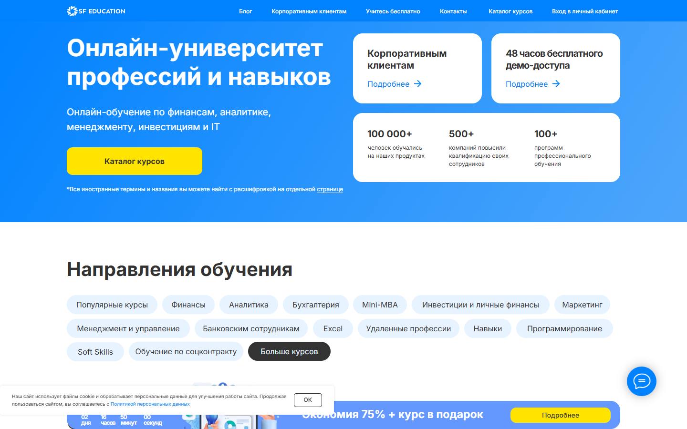
Task: Open Каталог курсов in the header menu
Action: [510, 11]
